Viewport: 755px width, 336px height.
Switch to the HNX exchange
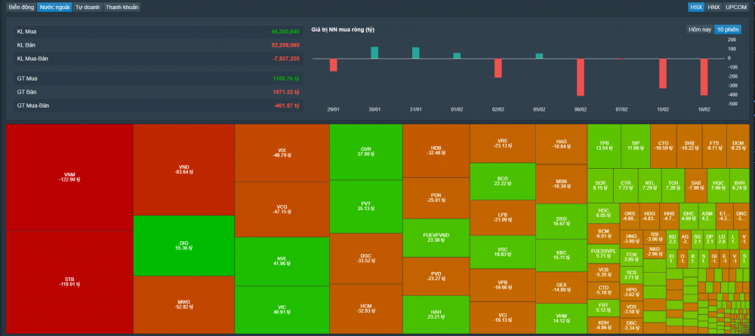coord(713,8)
